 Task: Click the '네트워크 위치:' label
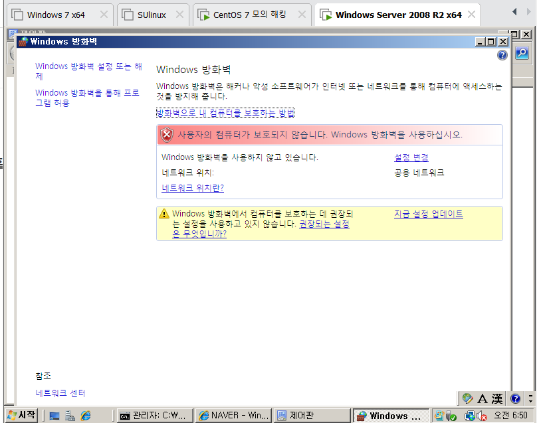tap(187, 173)
